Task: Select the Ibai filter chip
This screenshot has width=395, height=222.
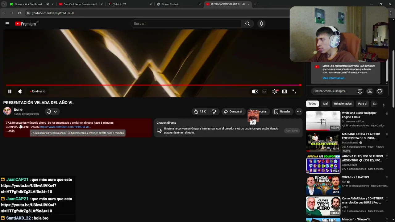Action: tap(325, 104)
